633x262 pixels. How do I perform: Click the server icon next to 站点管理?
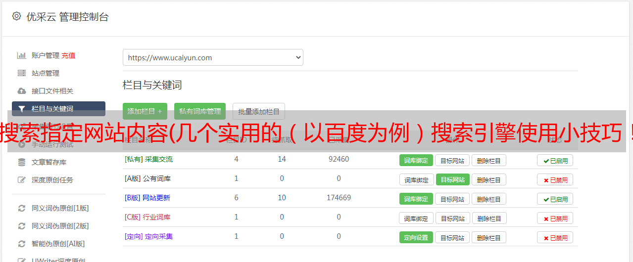(22, 73)
